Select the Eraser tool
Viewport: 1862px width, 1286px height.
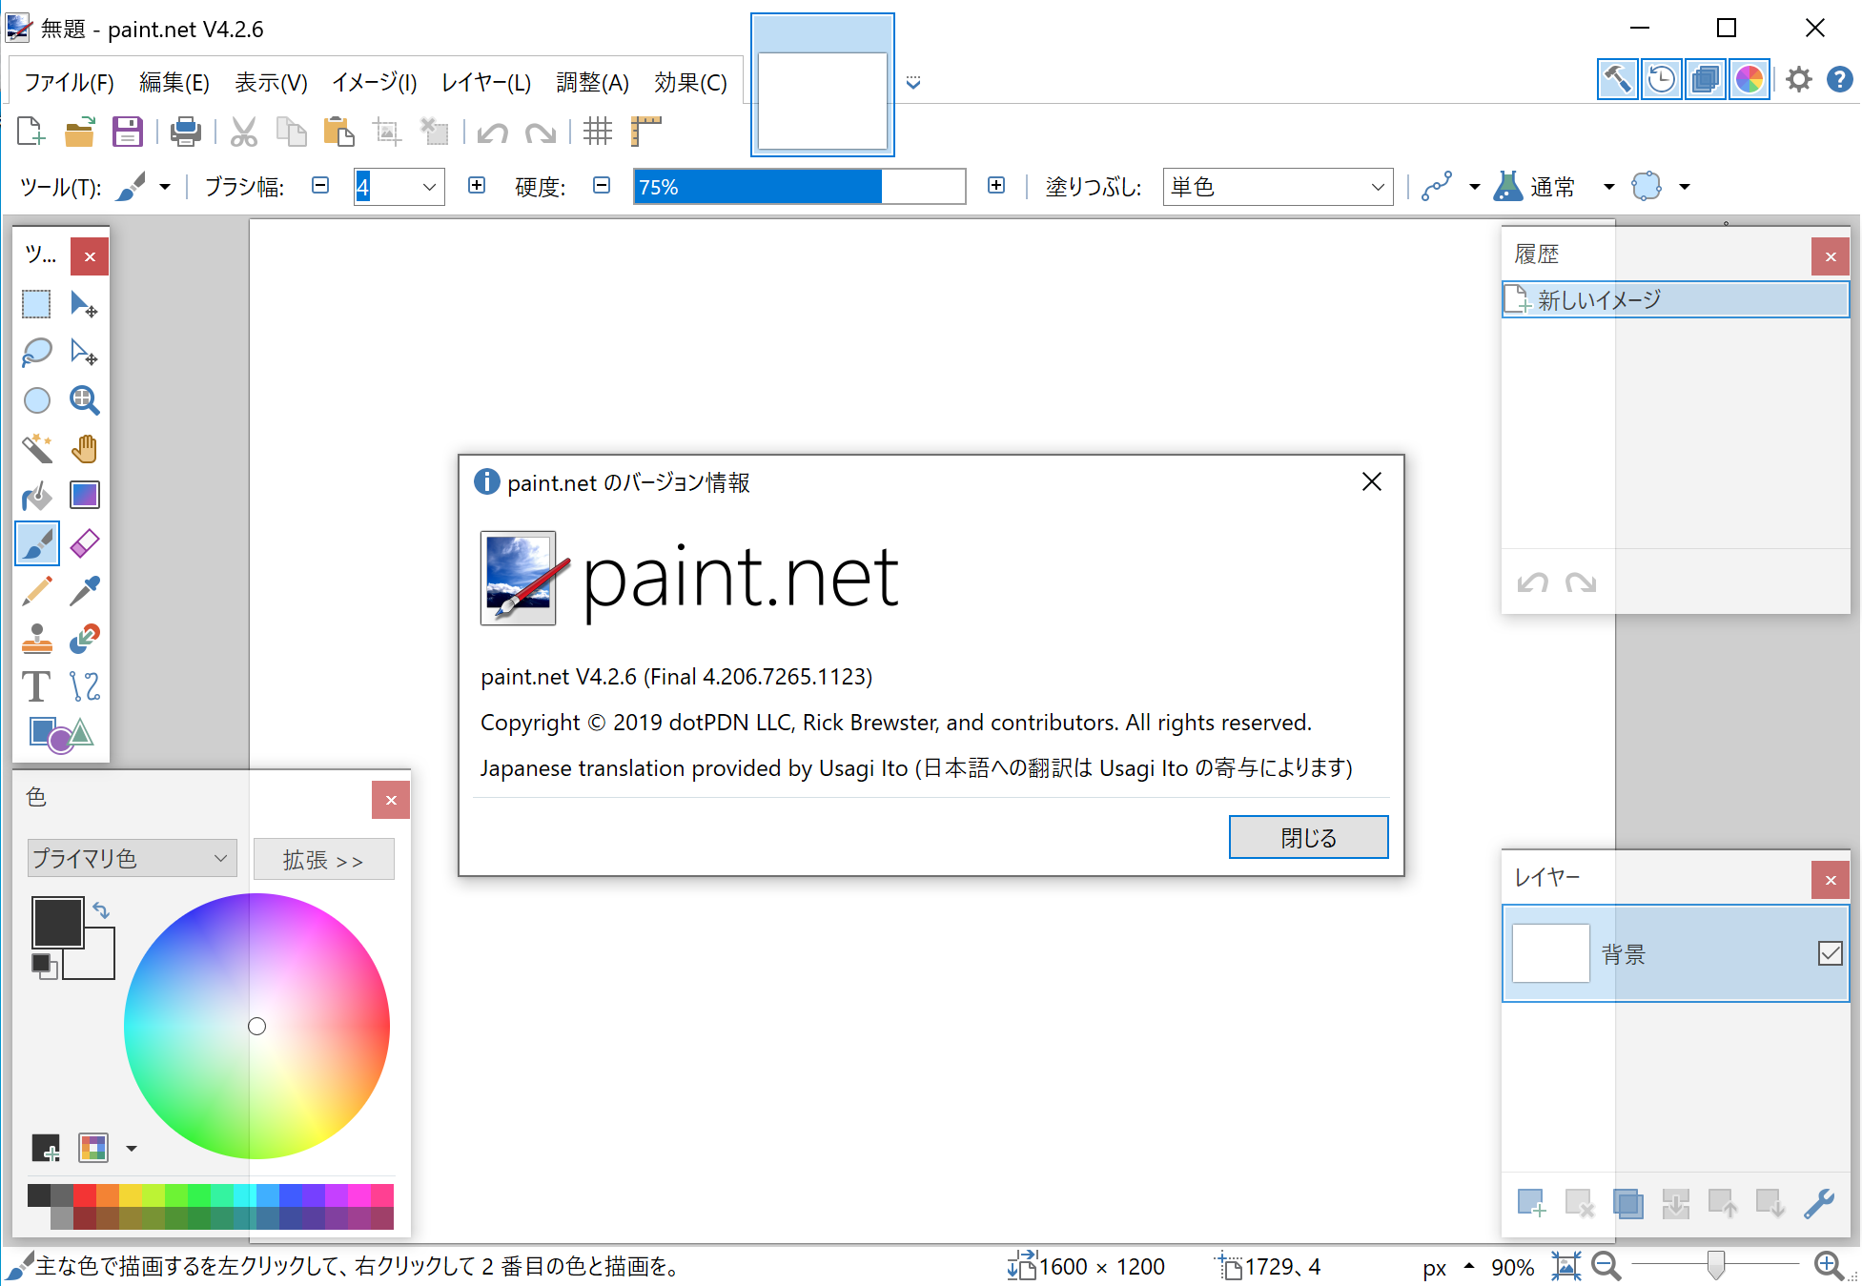(85, 543)
